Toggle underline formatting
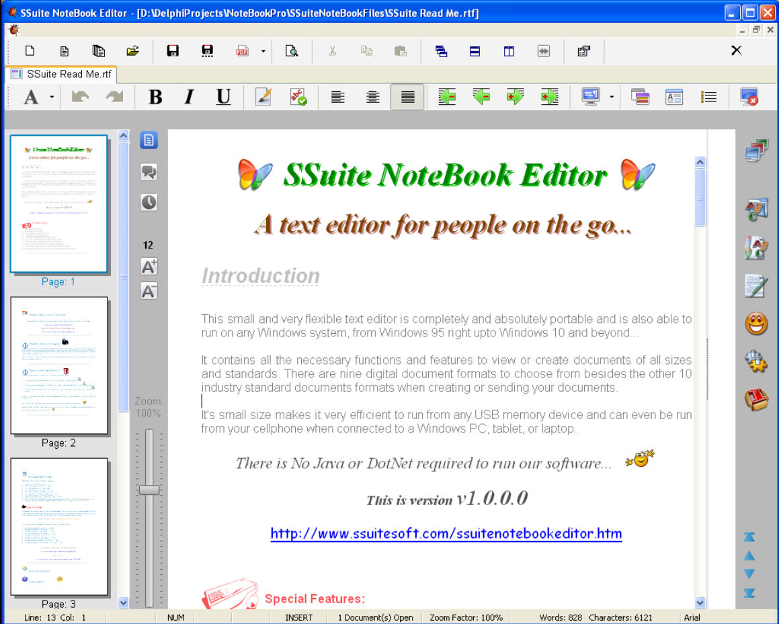Screen dimensions: 779x624 [224, 96]
